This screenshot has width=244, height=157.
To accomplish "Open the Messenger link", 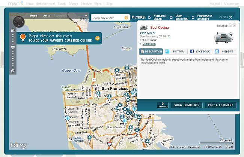I will click(231, 4).
